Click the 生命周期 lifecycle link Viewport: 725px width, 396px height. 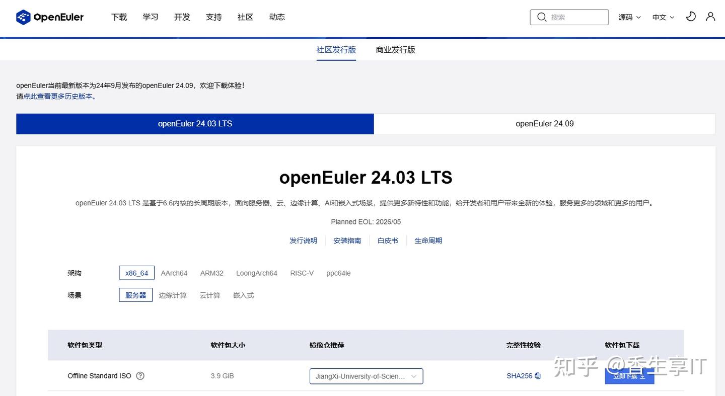pyautogui.click(x=428, y=241)
